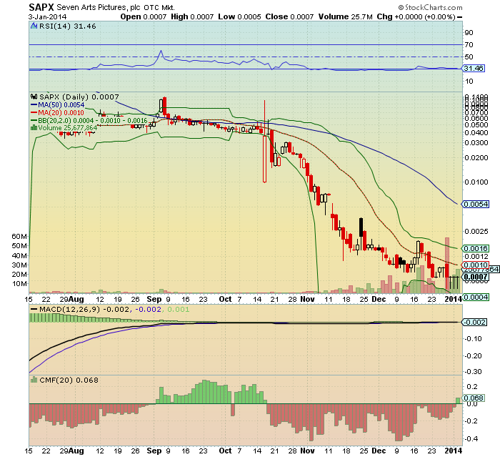
Task: Click the High 0.0007 value
Action: click(192, 16)
